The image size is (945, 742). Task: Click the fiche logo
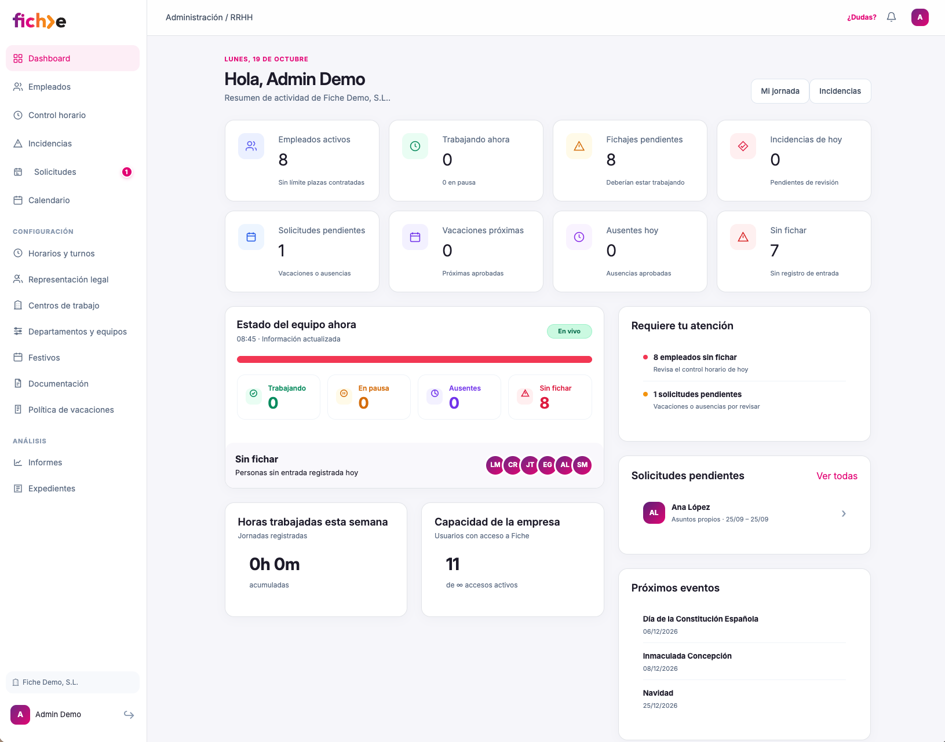39,21
